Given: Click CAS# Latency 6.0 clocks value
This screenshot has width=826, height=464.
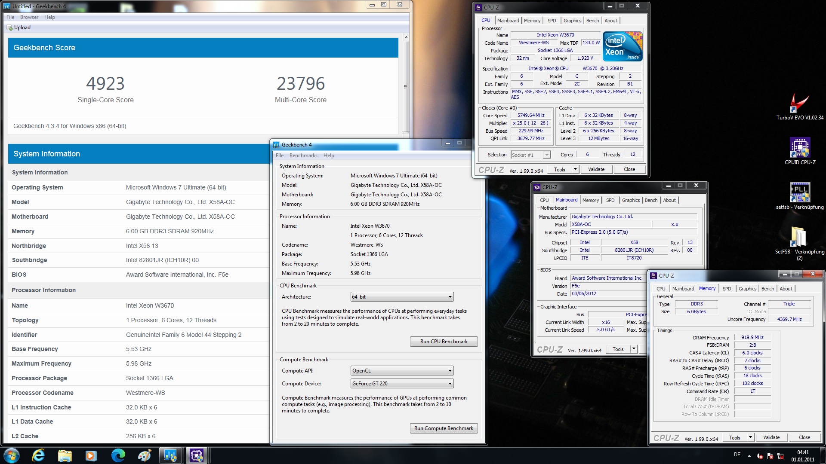Looking at the screenshot, I should (752, 353).
